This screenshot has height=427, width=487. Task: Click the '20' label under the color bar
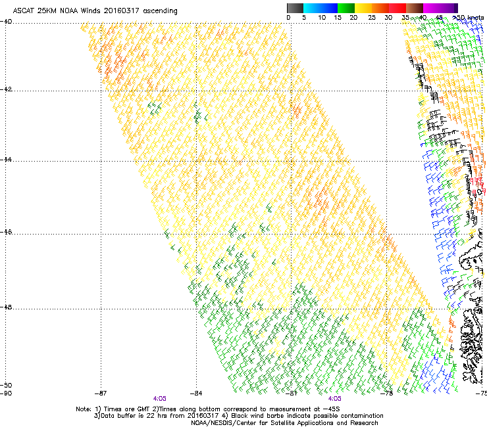(x=353, y=18)
